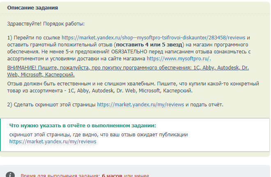Open the https://www.mysoftpro.ru/ store link
This screenshot has height=177, width=271.
point(179,59)
